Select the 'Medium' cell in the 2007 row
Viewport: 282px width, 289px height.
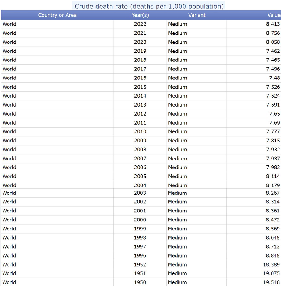click(x=197, y=159)
